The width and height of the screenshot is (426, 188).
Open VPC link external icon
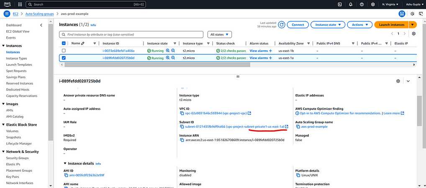pyautogui.click(x=249, y=113)
